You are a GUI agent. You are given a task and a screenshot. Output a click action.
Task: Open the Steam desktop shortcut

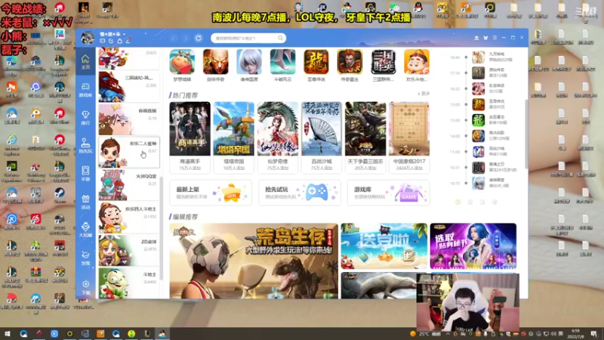60,195
